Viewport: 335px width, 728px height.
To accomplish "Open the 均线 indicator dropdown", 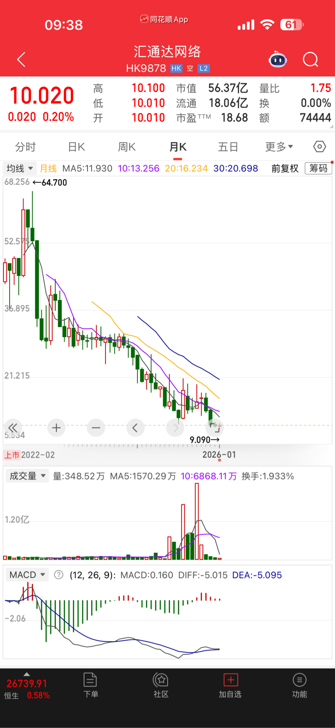I will pos(20,168).
